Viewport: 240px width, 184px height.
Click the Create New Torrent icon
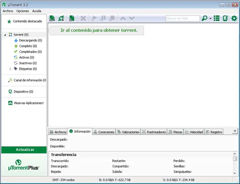(x=72, y=18)
